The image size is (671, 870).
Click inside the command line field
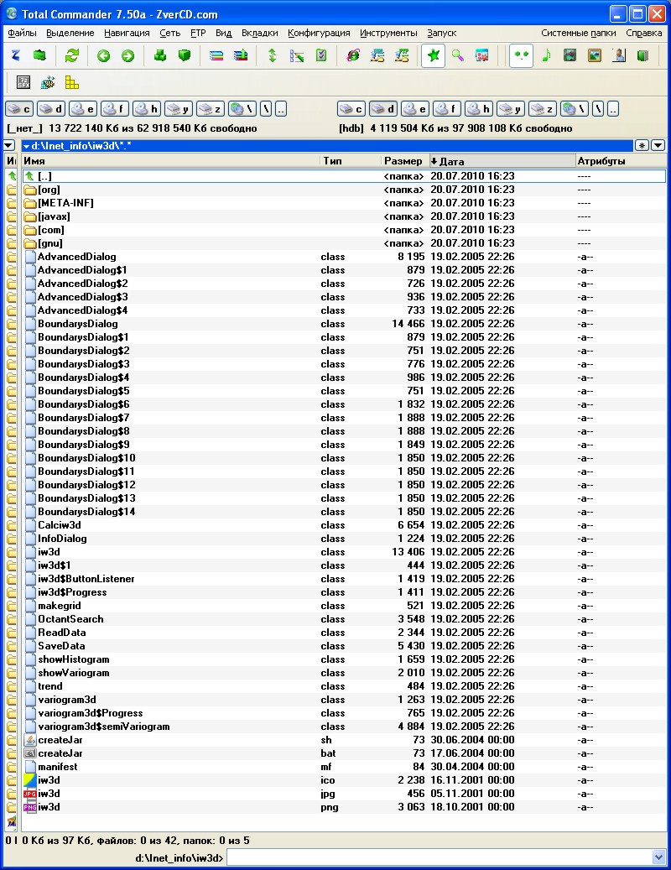tap(440, 857)
